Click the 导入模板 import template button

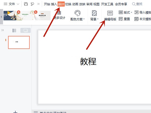(143, 12)
